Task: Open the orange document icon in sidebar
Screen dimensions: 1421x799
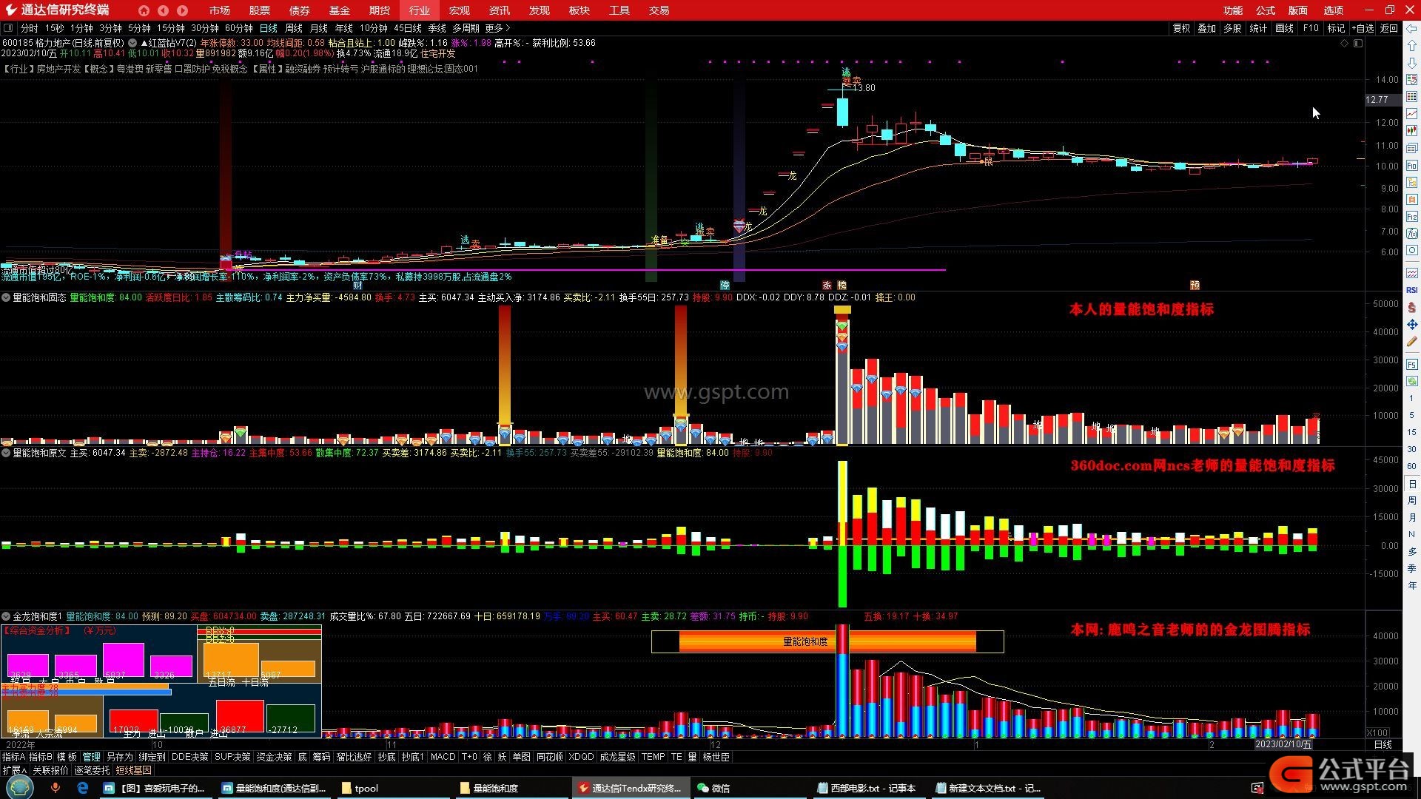Action: click(x=1412, y=200)
